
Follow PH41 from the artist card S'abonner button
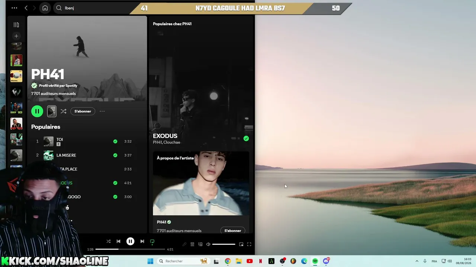tap(233, 231)
